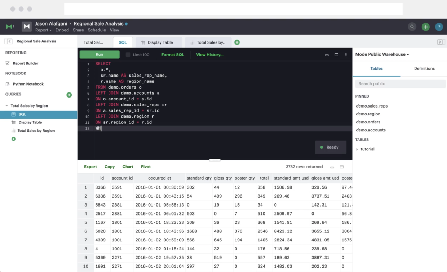
Task: Click the Python Notebook icon
Action: [x=8, y=84]
